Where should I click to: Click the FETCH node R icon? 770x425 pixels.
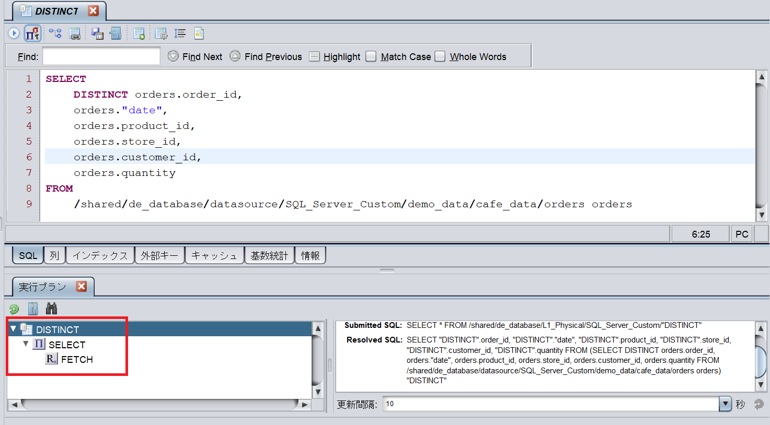(x=51, y=359)
